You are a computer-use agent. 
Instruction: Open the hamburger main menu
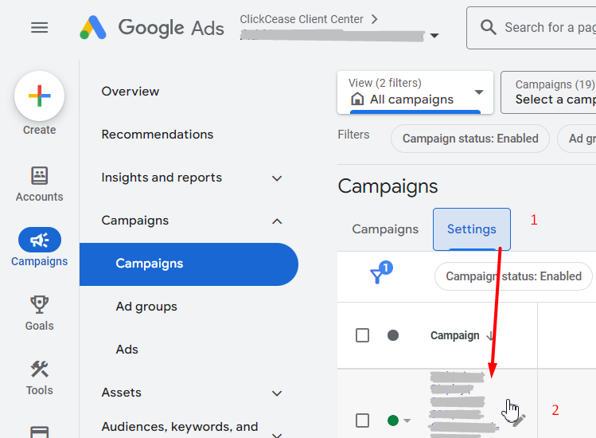point(40,27)
